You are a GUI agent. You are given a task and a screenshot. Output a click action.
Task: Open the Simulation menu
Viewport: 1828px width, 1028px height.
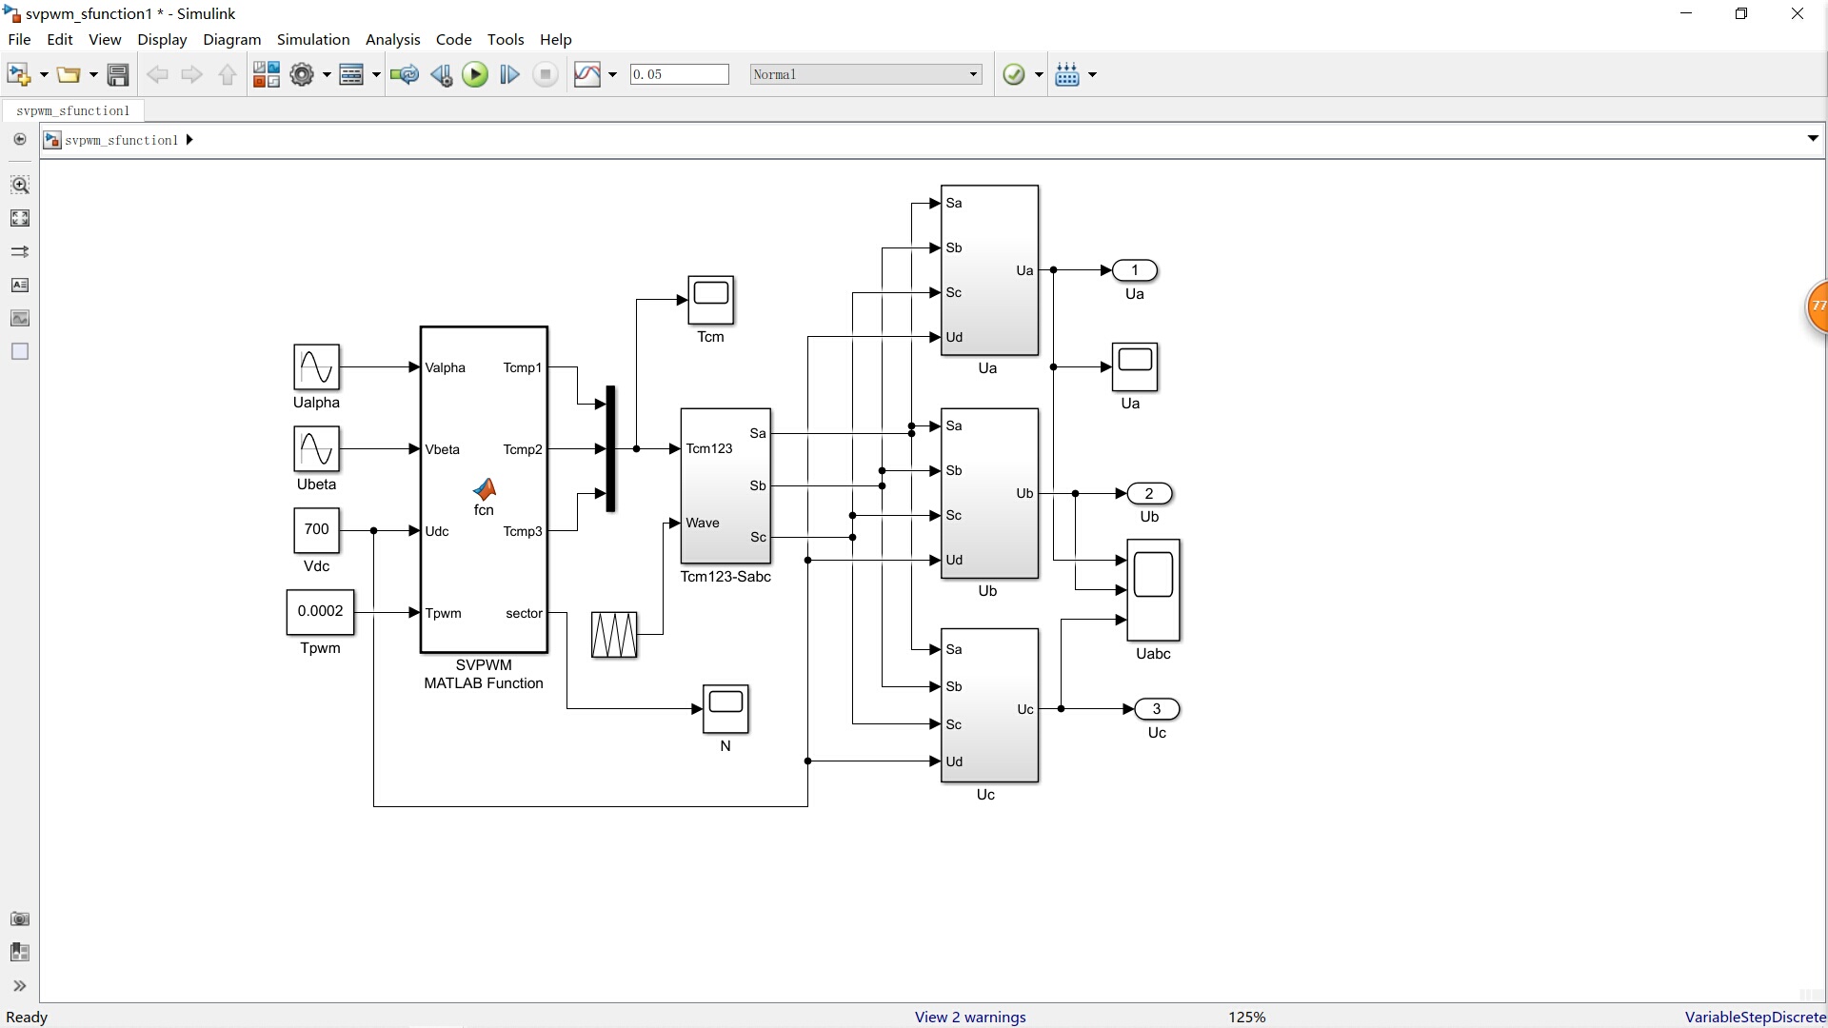tap(313, 39)
